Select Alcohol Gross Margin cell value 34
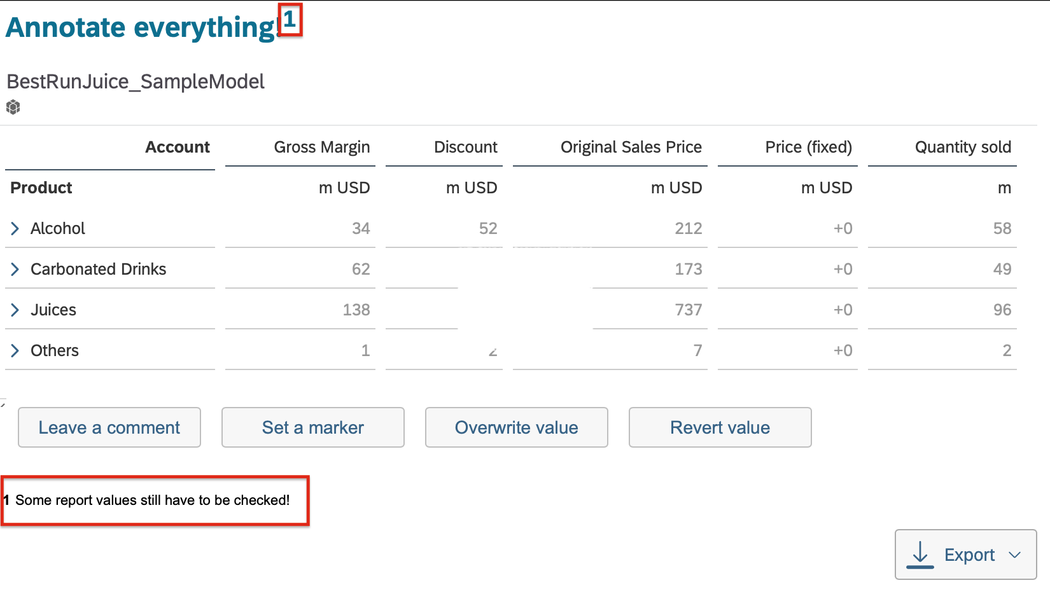The height and width of the screenshot is (599, 1050). tap(361, 228)
